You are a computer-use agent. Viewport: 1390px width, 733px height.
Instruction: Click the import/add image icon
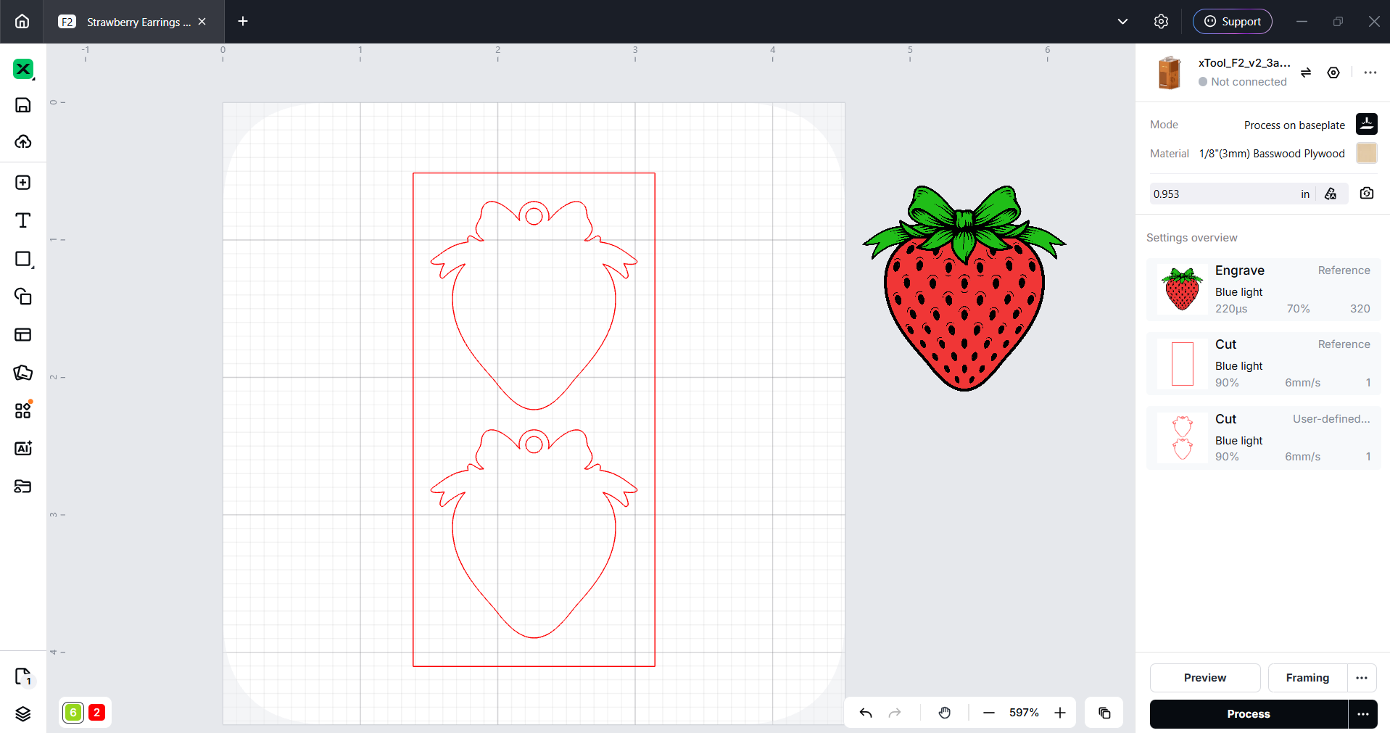pyautogui.click(x=23, y=183)
